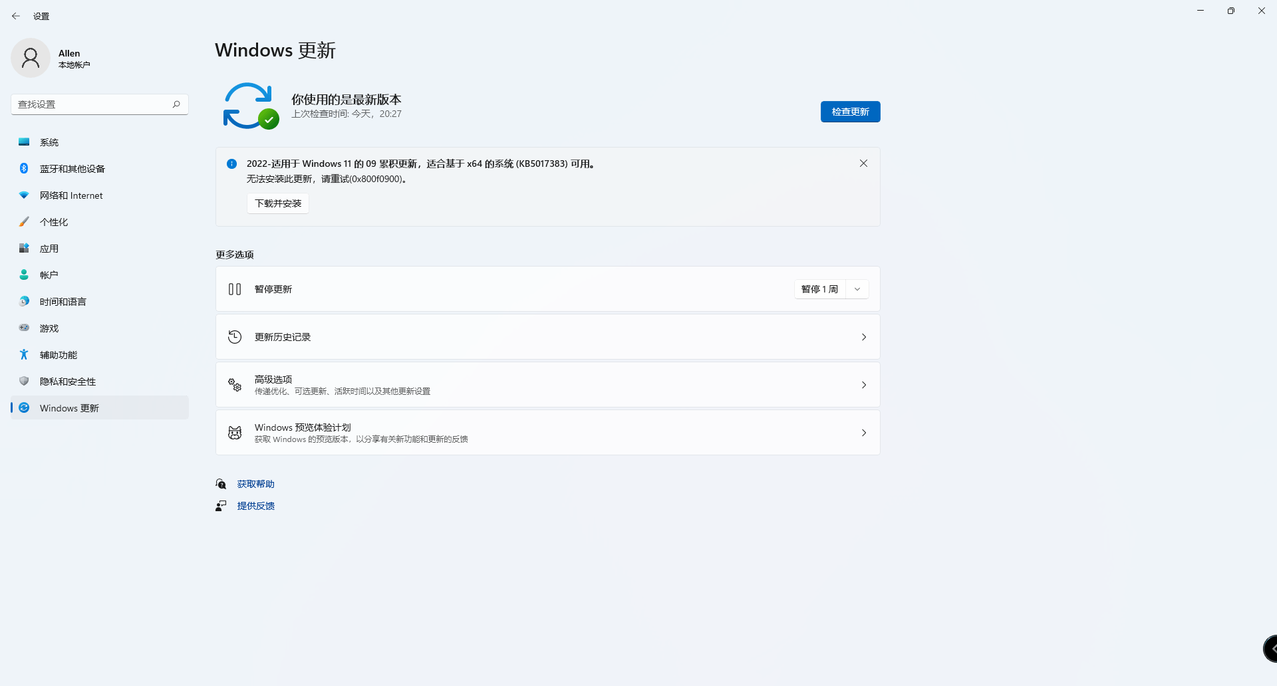Image resolution: width=1277 pixels, height=686 pixels.
Task: Click the network Wi-Fi icon in sidebar
Action: 24,195
